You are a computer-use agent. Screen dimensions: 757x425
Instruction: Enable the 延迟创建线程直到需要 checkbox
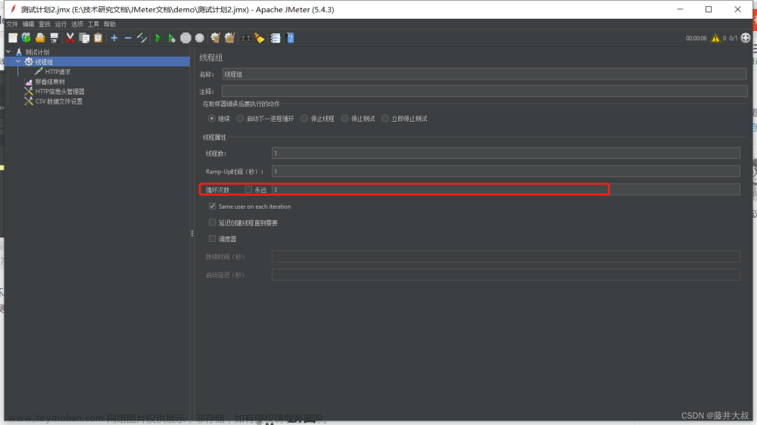tap(213, 222)
